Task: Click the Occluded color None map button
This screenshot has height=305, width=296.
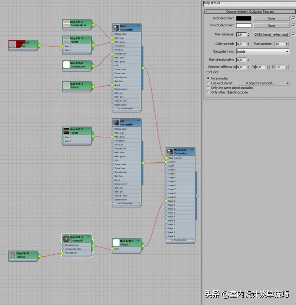Action: pos(271,18)
